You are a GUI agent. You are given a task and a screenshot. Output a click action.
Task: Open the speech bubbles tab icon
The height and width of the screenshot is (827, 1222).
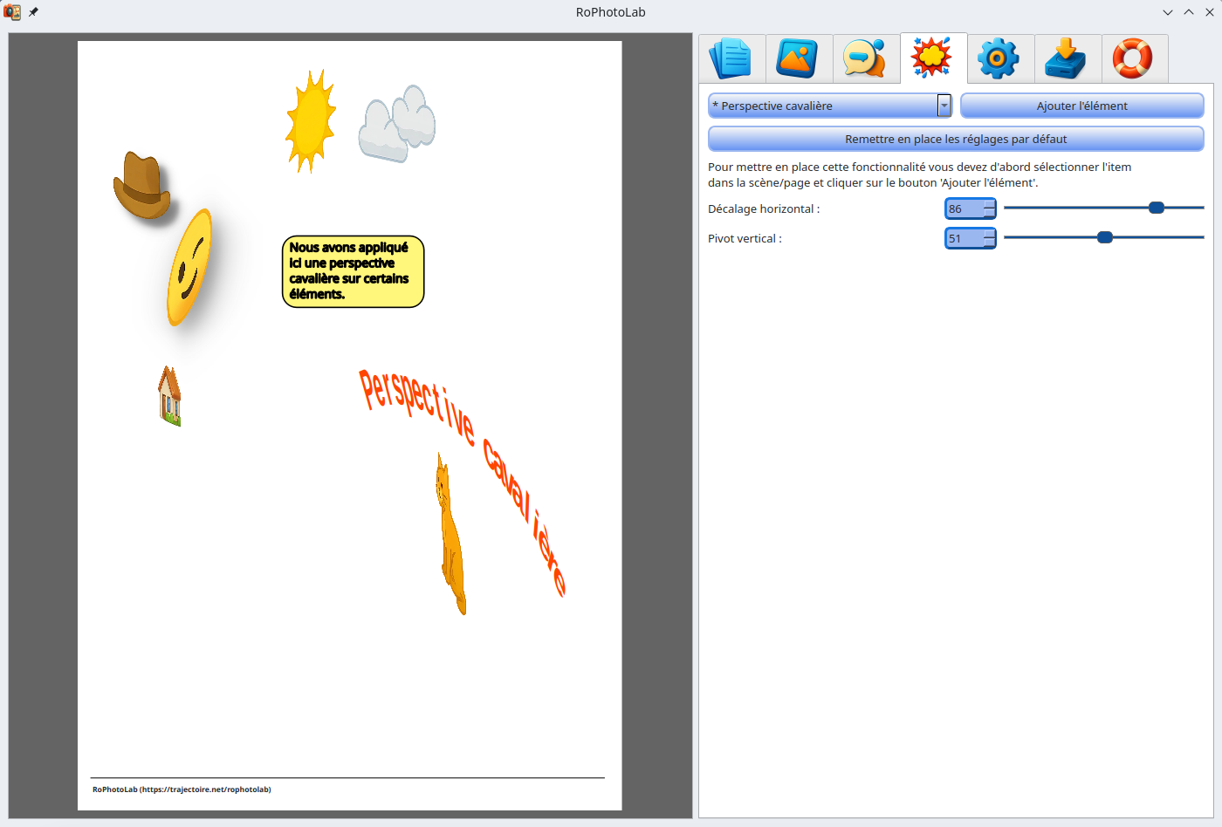866,58
